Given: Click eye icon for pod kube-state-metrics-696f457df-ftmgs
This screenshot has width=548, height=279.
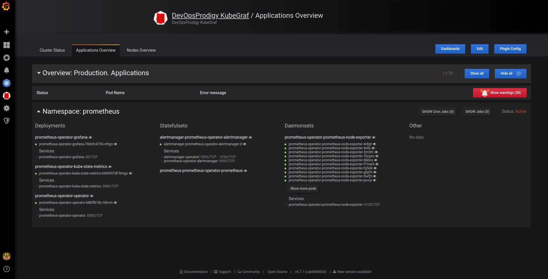Looking at the screenshot, I should tap(130, 173).
